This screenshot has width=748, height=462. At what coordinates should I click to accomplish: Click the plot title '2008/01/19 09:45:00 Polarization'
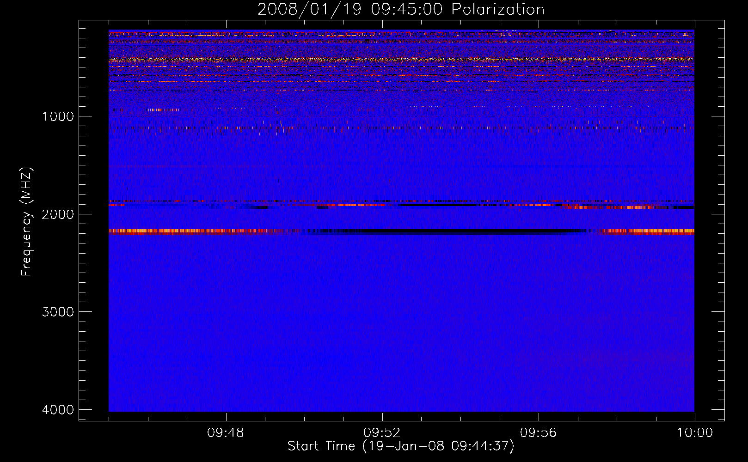coord(401,9)
